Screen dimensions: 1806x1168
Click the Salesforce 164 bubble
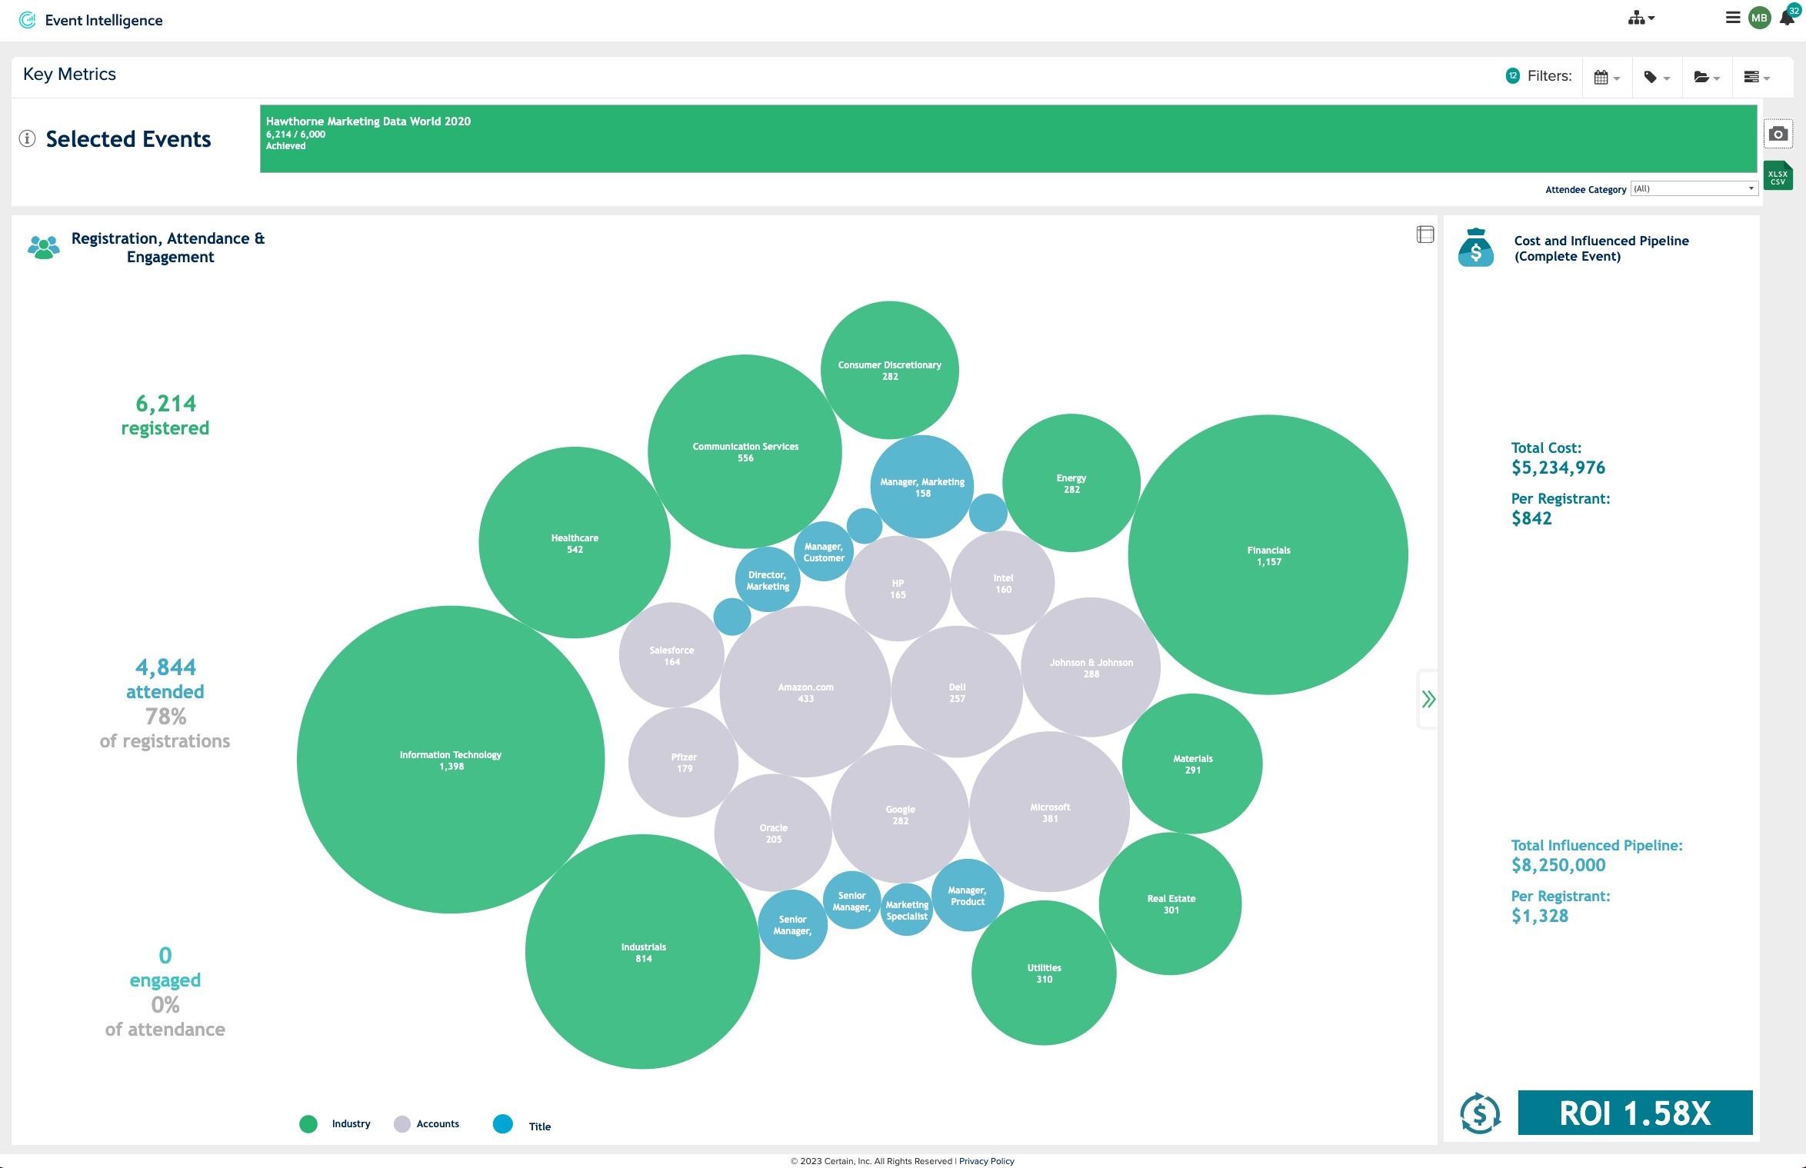tap(671, 655)
